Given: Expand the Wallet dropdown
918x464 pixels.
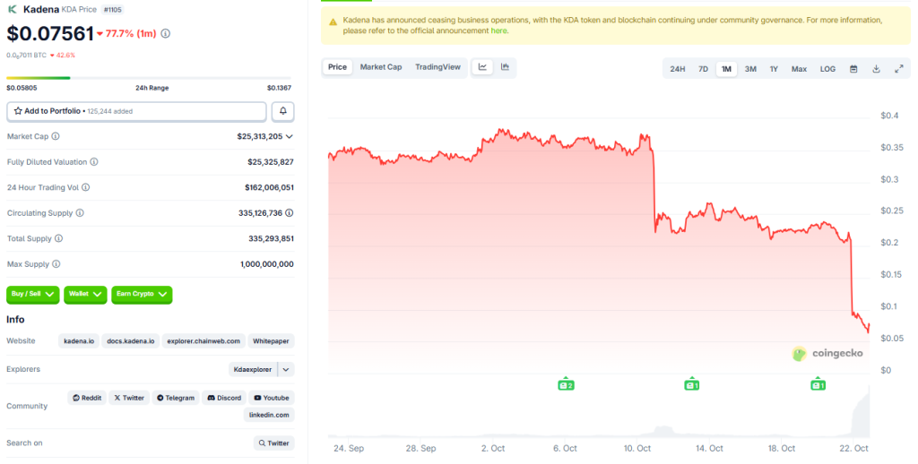Looking at the screenshot, I should coord(86,294).
